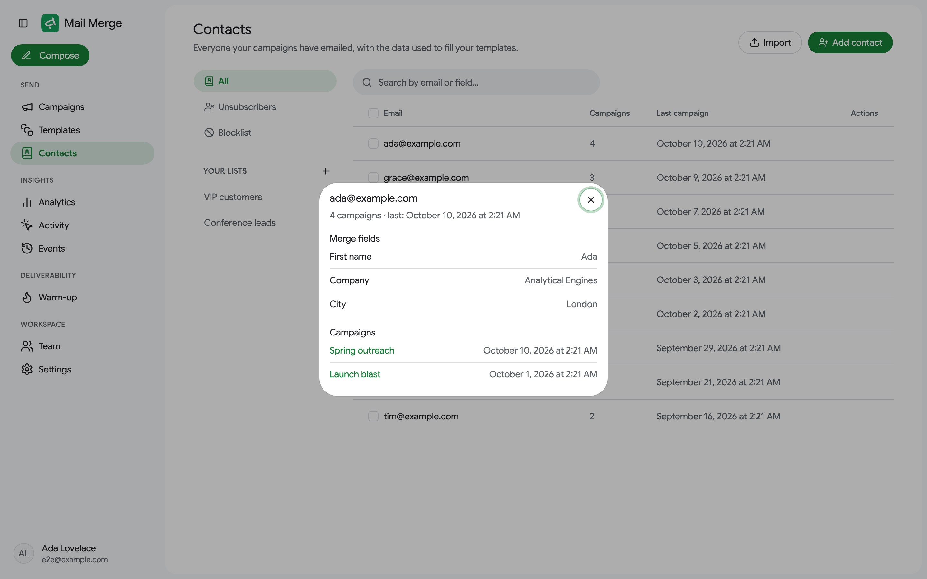Screen dimensions: 927x579
Task: Click the Team people icon
Action: tap(27, 346)
